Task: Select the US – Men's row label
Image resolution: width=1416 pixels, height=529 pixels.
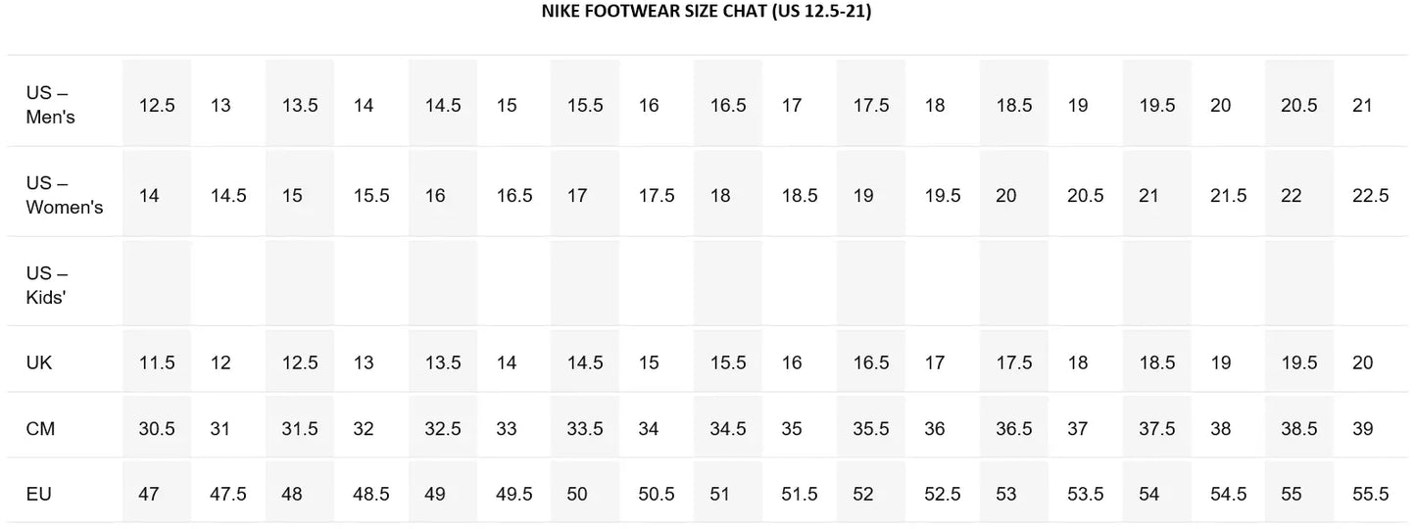Action: coord(51,105)
